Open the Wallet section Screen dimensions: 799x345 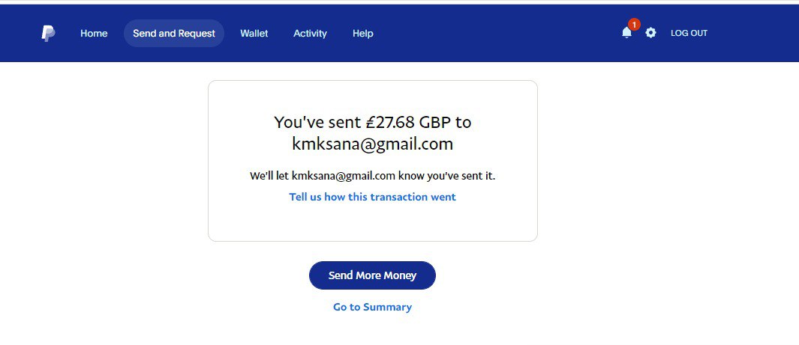pyautogui.click(x=254, y=34)
